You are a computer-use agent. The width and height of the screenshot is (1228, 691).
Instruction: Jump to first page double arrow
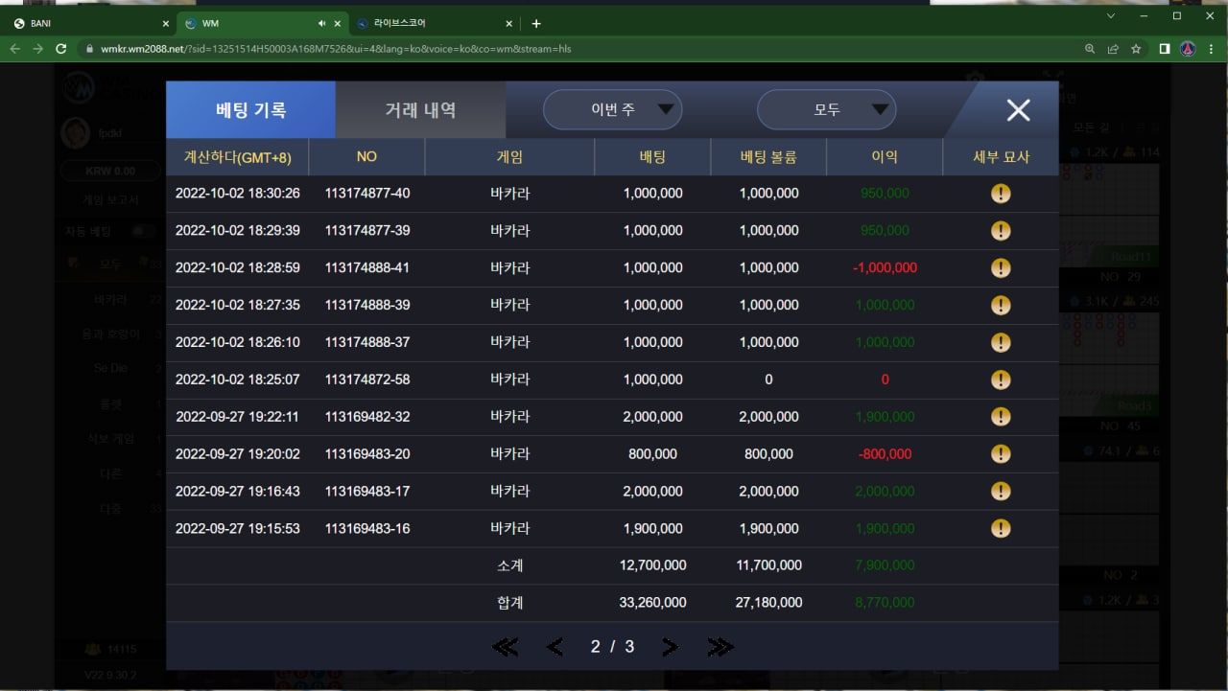point(505,647)
